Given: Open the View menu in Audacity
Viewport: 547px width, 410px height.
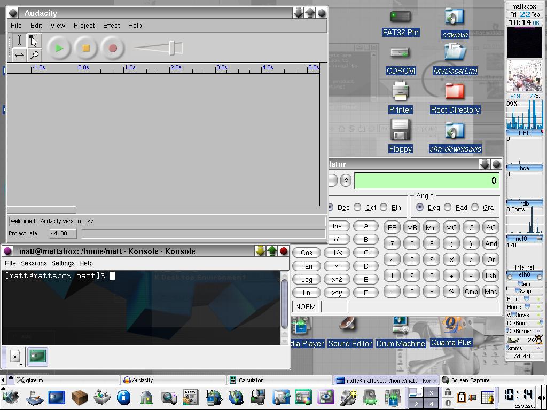Looking at the screenshot, I should coord(58,26).
